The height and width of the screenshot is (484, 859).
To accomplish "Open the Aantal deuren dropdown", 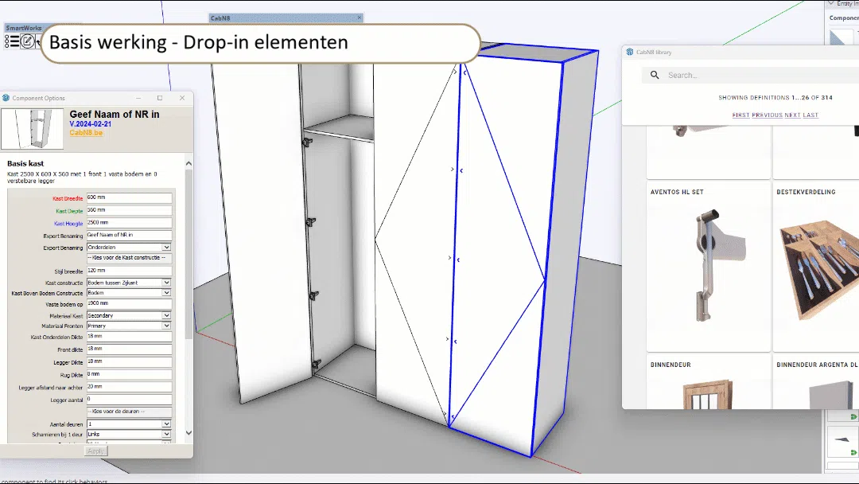I will point(130,423).
